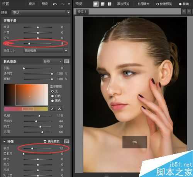Click the undo arrow icon
The height and width of the screenshot is (177, 193).
[x=55, y=4]
